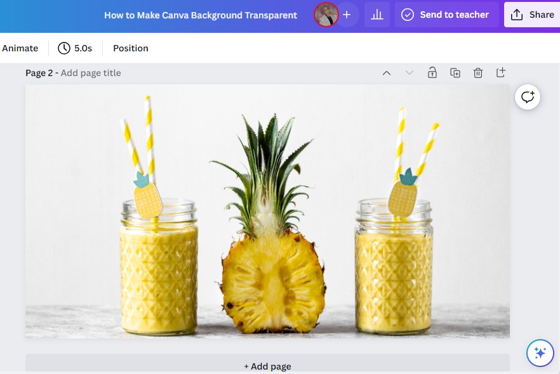Viewport: 560px width, 374px height.
Task: Click + Add page below the canvas
Action: (x=267, y=366)
